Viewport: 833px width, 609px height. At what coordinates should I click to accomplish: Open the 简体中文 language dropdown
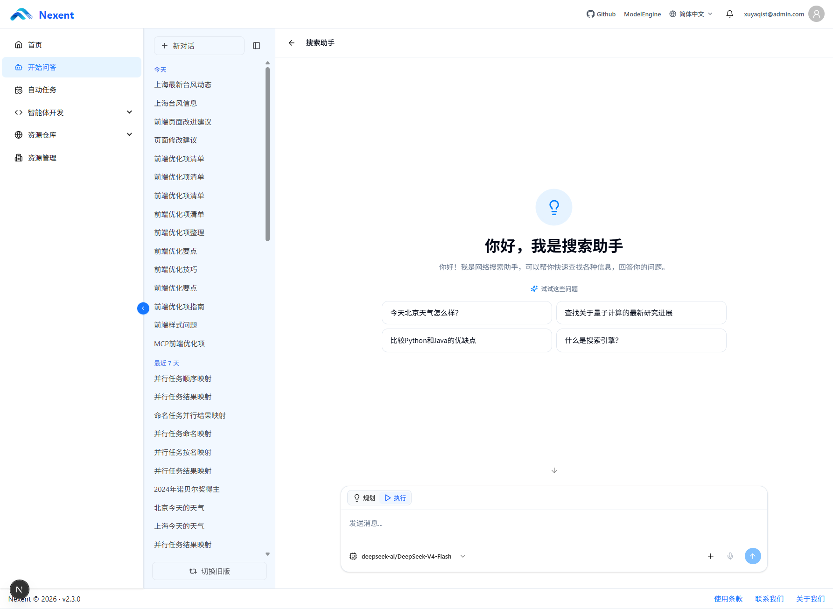tap(691, 14)
